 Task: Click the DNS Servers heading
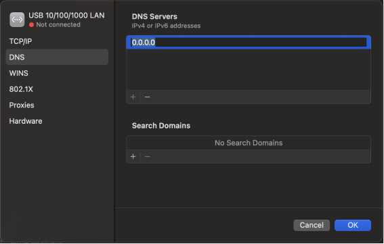tap(154, 17)
